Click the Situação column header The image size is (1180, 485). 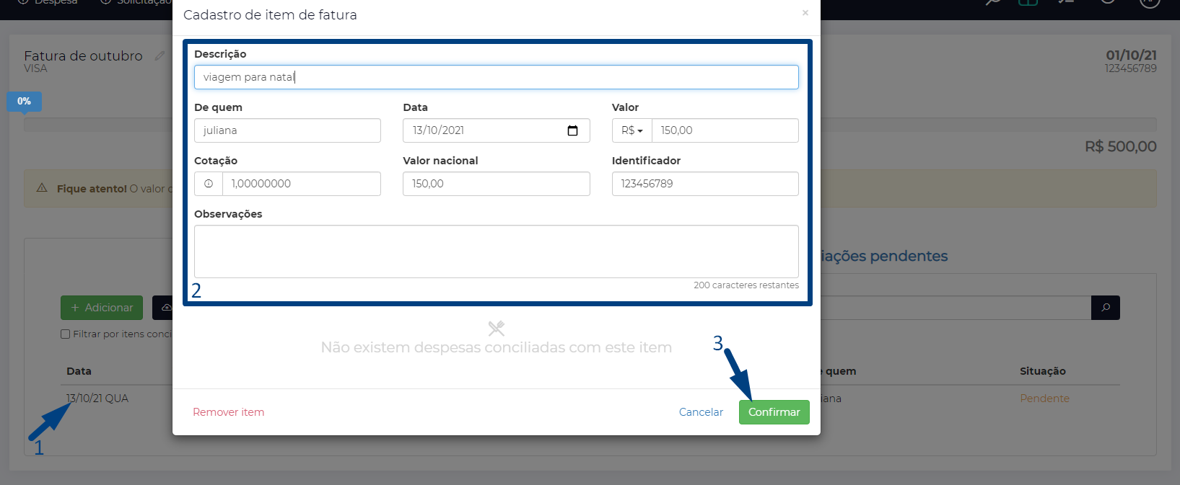click(1043, 371)
